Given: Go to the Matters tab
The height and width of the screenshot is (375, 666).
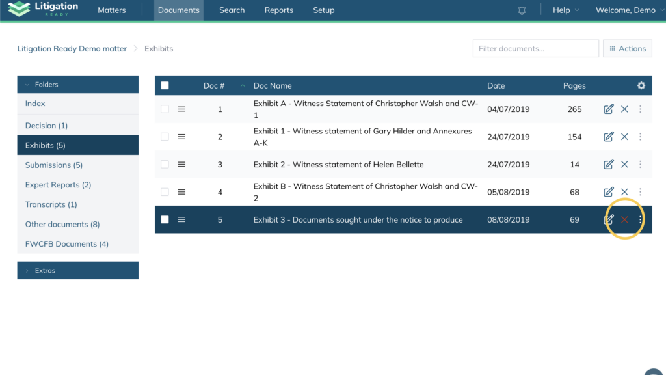Looking at the screenshot, I should 111,10.
